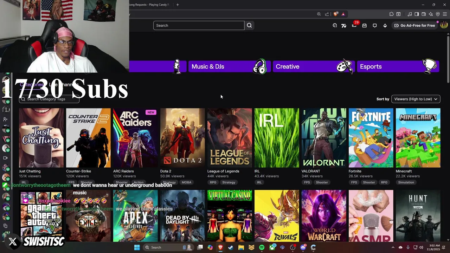This screenshot has width=450, height=253.
Task: Open the Minecraft cover thumbnail
Action: (x=418, y=138)
